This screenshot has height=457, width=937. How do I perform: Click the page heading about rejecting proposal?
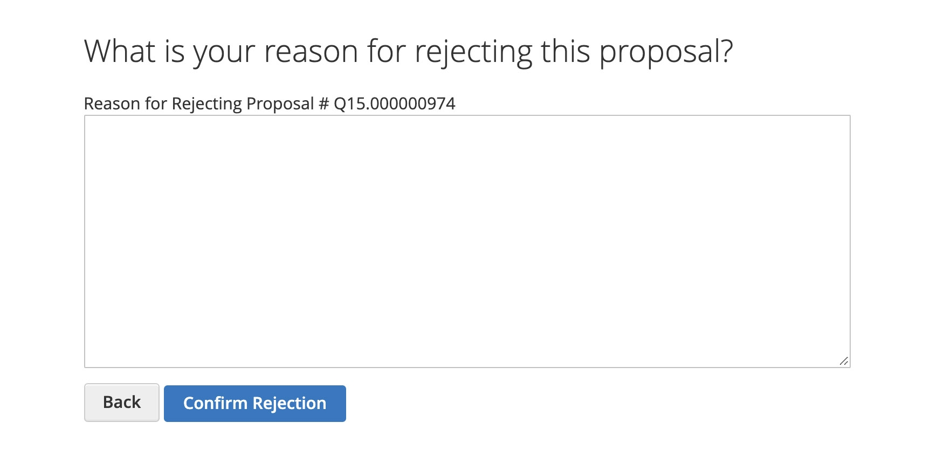click(409, 52)
